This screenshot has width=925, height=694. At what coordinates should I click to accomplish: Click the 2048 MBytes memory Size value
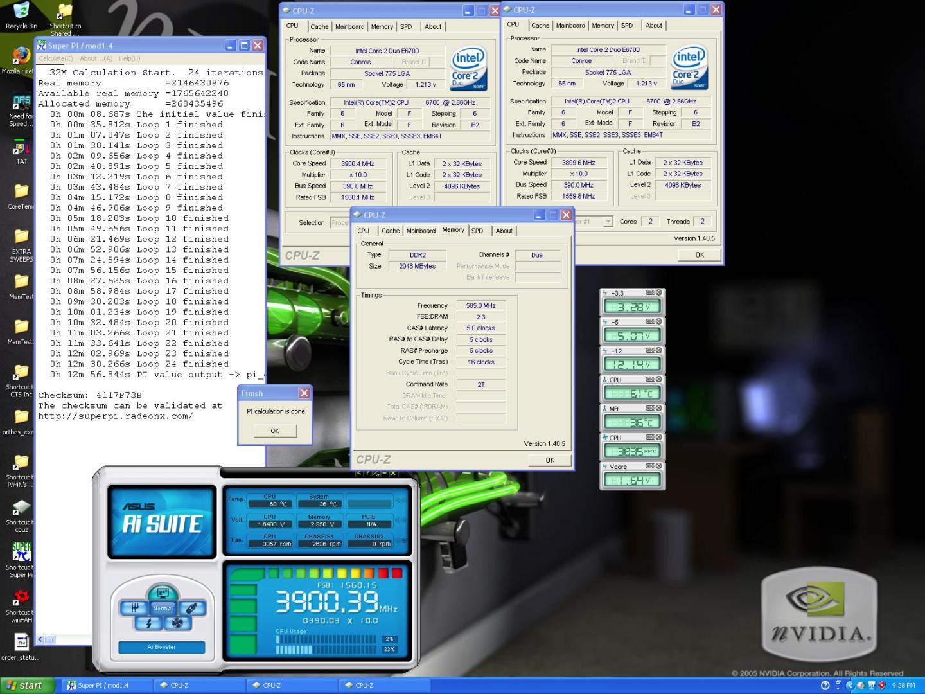pyautogui.click(x=418, y=266)
